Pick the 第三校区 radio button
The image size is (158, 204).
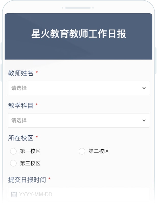pos(13,163)
